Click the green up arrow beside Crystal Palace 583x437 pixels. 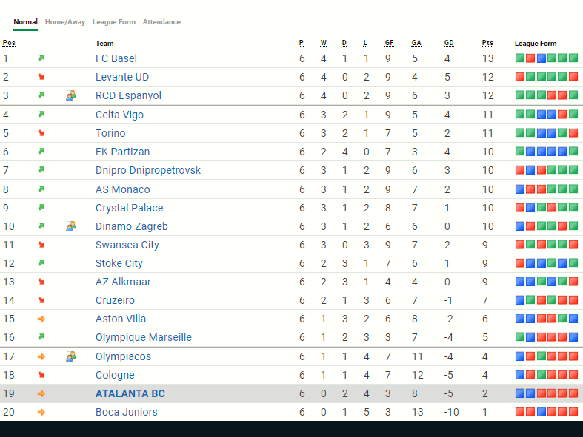[41, 208]
